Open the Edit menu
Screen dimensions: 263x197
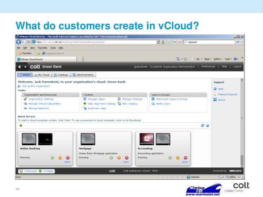[25, 48]
